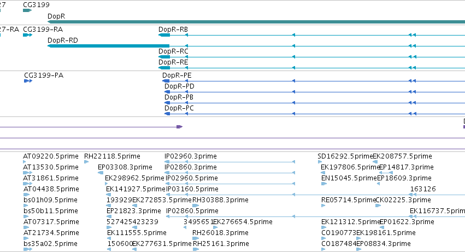
Task: Select the DopR-RB transcript label
Action: click(173, 30)
